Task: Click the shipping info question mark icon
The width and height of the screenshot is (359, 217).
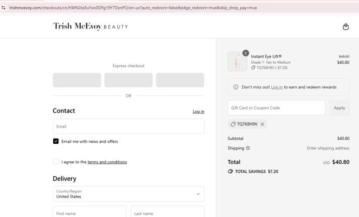Action: click(248, 148)
